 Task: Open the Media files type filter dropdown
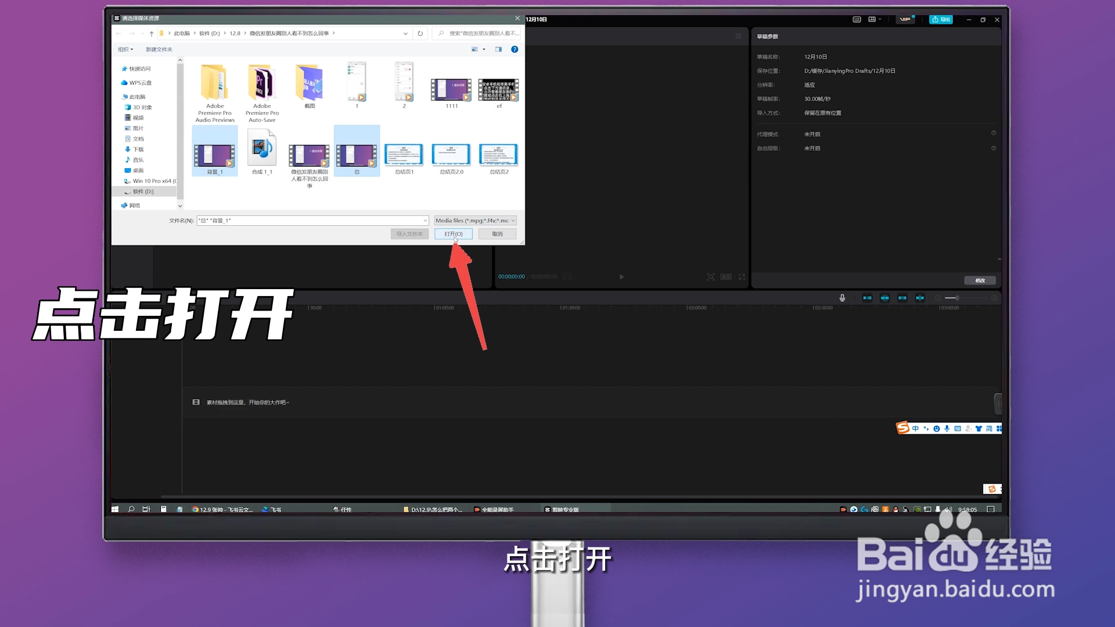point(475,221)
